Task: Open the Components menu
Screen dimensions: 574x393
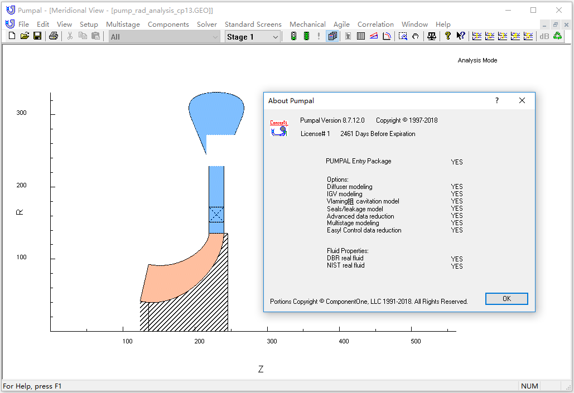Action: (x=168, y=24)
